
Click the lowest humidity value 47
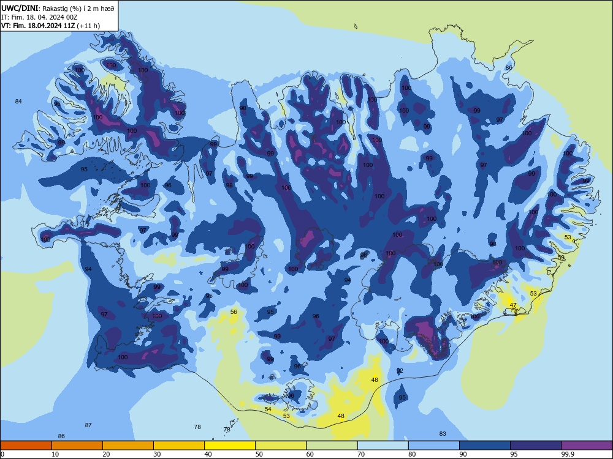[513, 305]
